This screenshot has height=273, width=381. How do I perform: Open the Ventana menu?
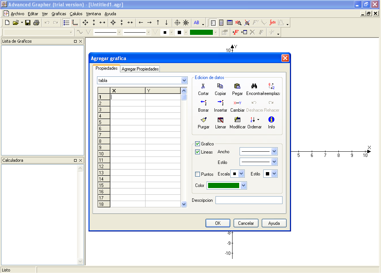click(93, 14)
